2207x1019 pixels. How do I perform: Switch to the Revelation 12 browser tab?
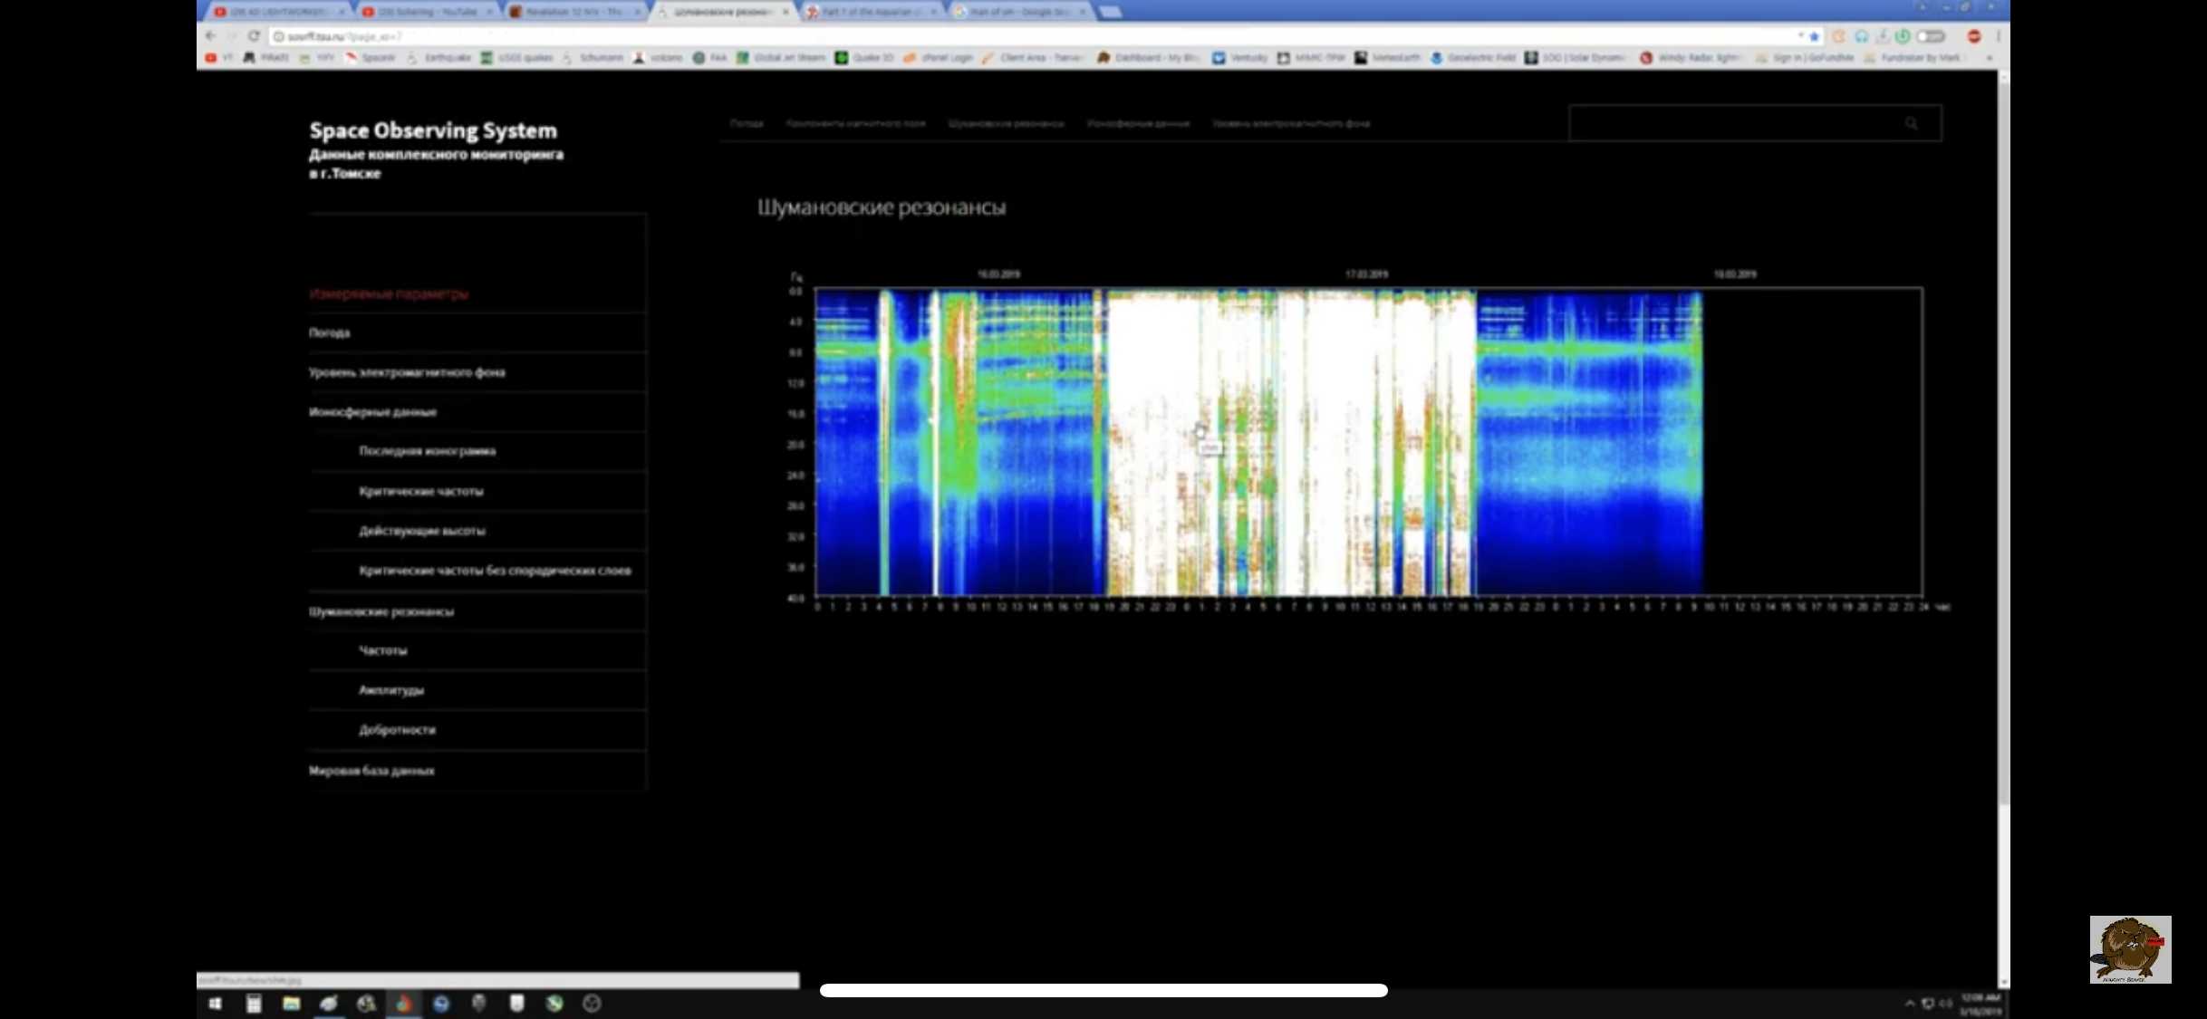[574, 12]
